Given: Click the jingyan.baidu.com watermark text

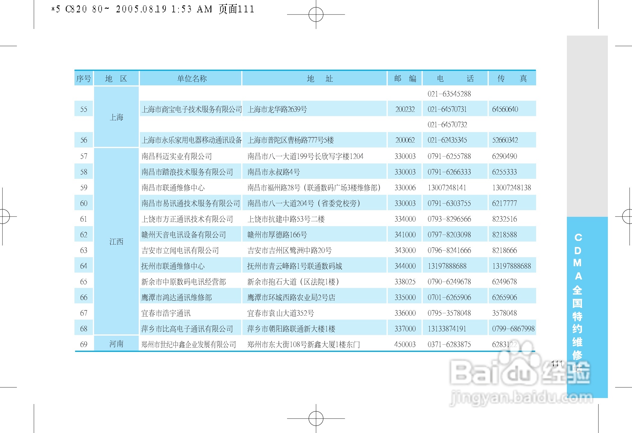Looking at the screenshot, I should click(521, 398).
